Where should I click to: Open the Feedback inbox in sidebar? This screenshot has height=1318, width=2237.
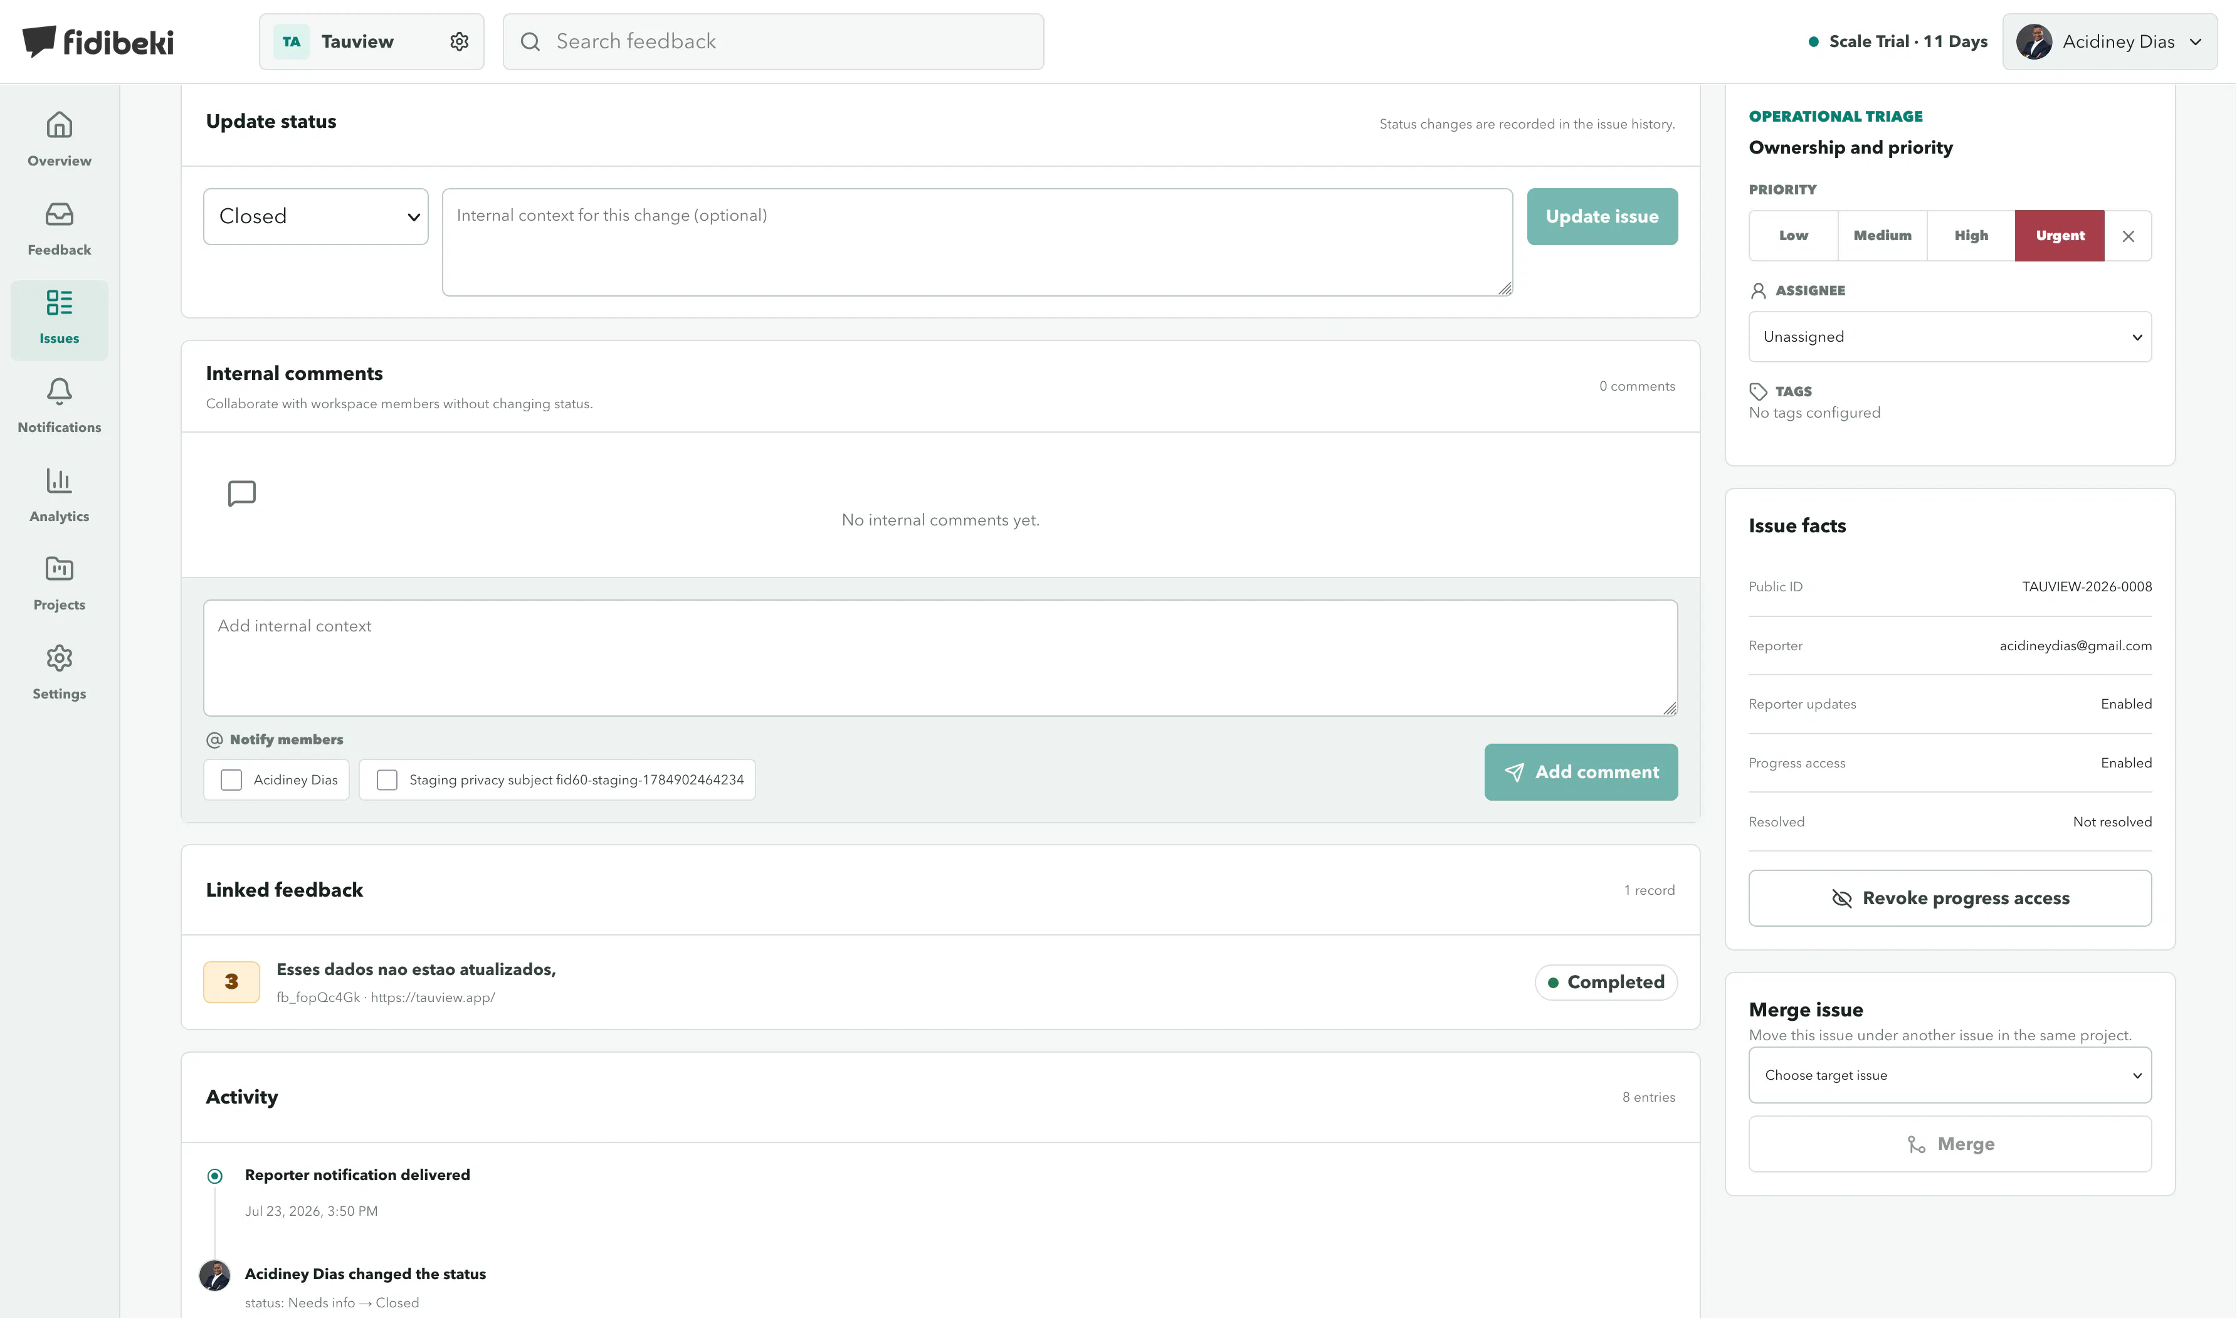tap(60, 229)
